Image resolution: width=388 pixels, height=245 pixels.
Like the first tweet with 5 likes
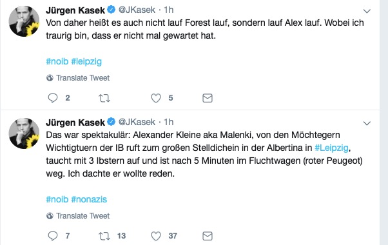[x=156, y=98]
